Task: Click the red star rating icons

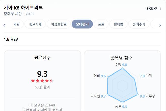Action: click(x=42, y=81)
